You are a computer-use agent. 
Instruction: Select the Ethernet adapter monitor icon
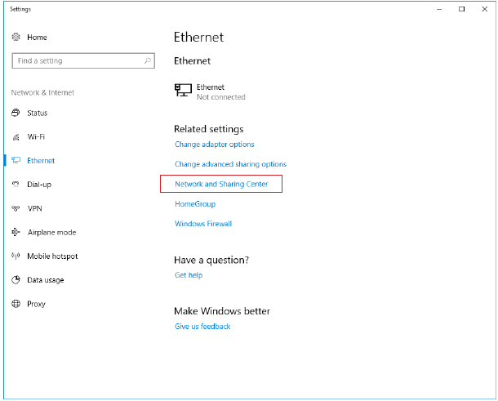[183, 90]
